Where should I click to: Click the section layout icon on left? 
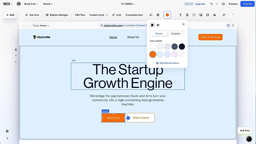pyautogui.click(x=16, y=50)
